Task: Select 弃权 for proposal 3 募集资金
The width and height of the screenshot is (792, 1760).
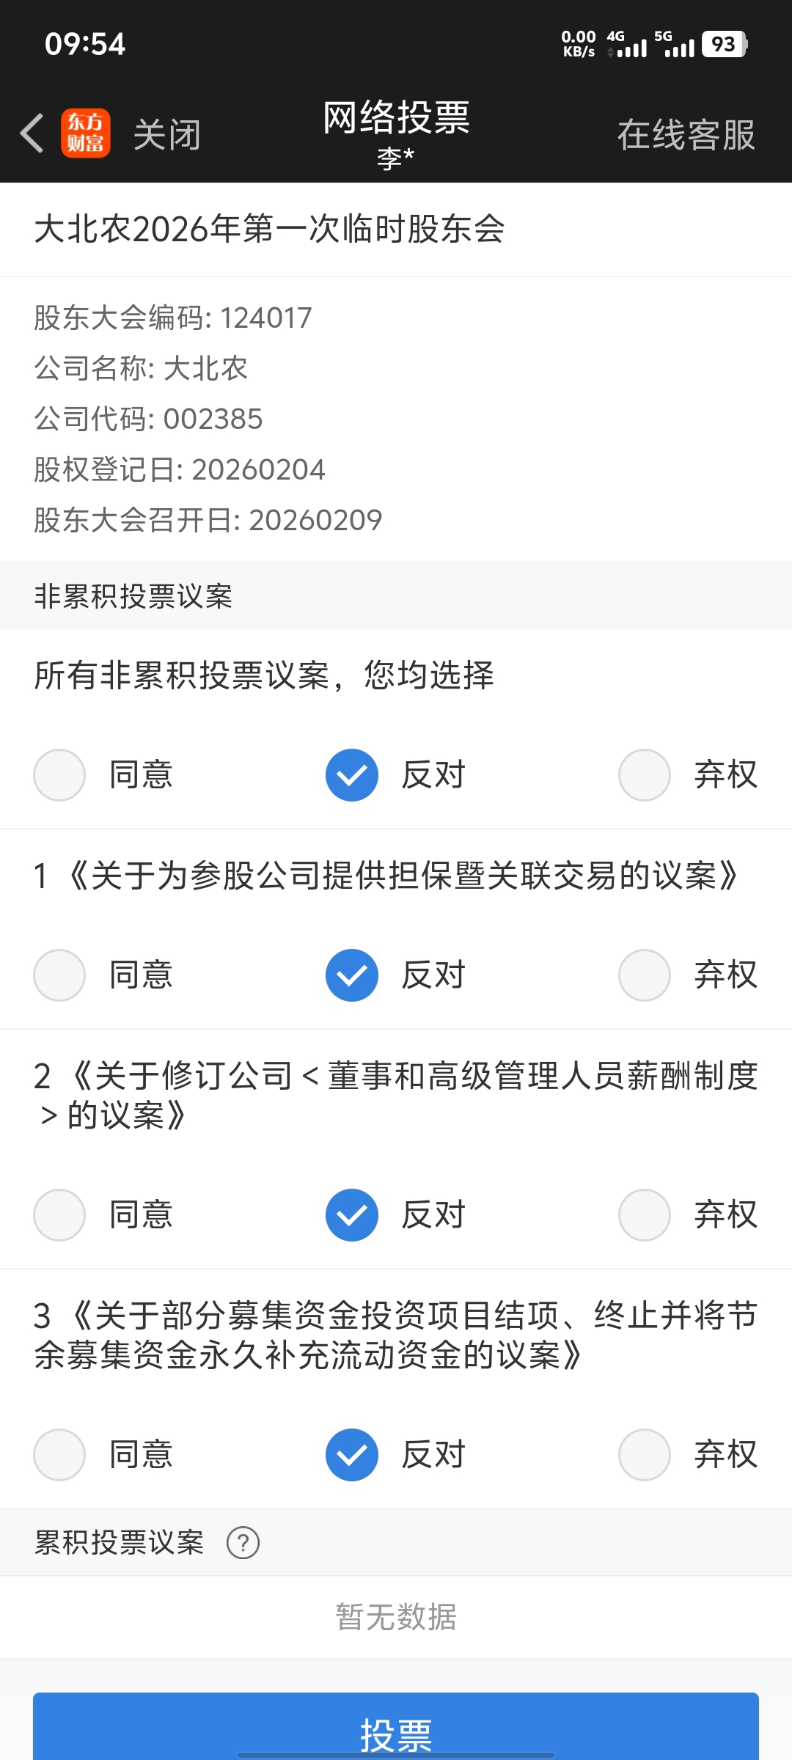Action: [645, 1455]
